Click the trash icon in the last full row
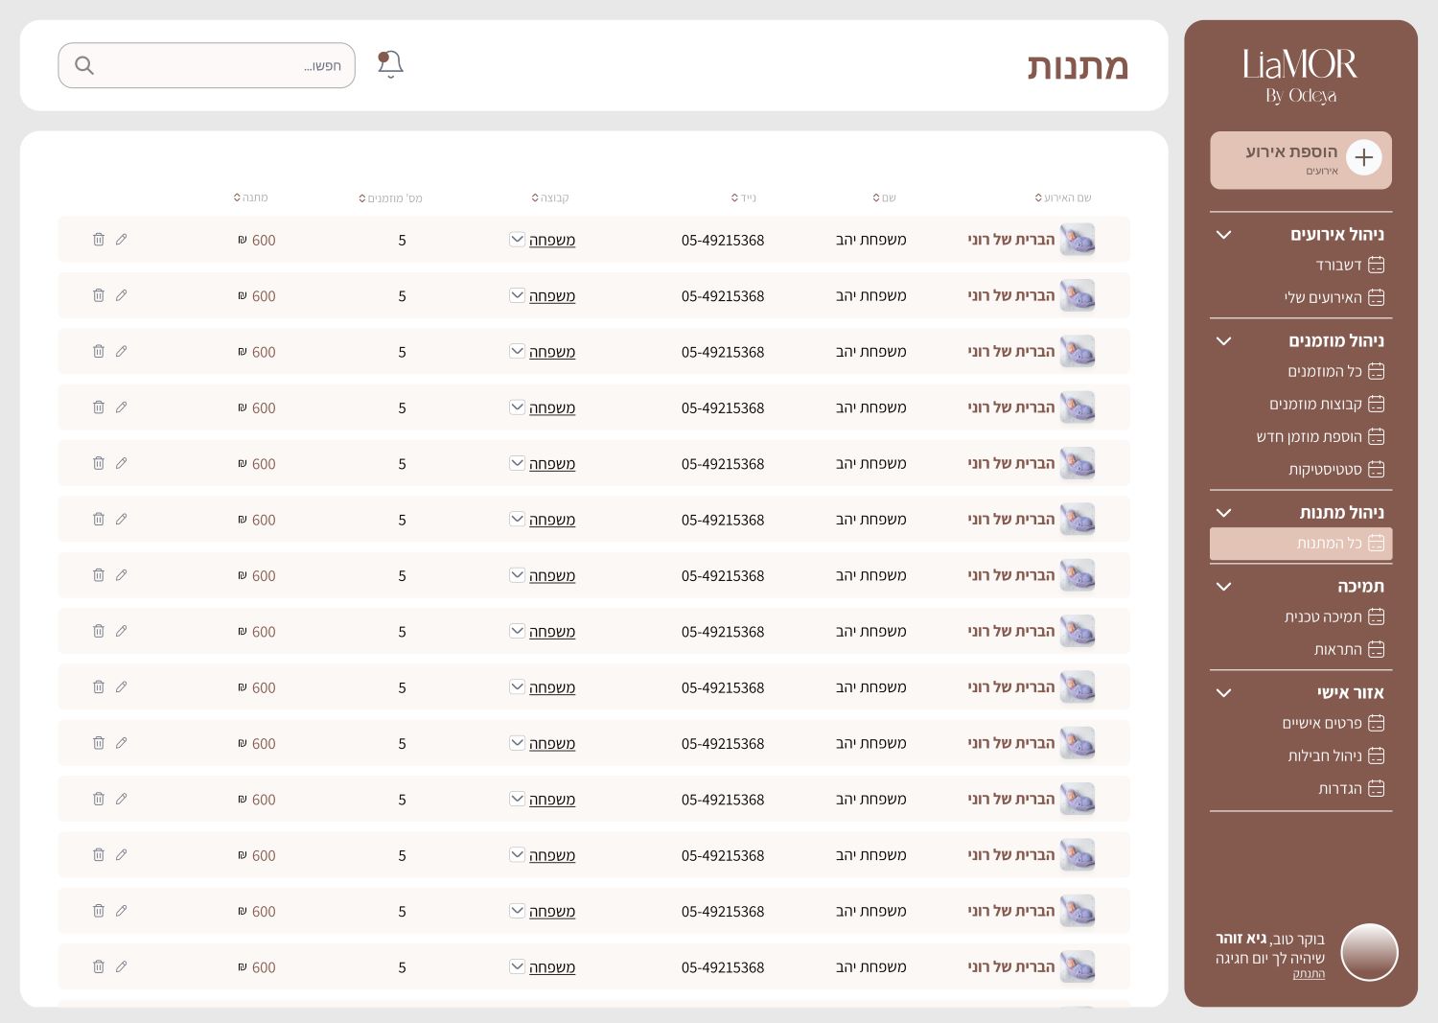The image size is (1438, 1023). coord(98,966)
